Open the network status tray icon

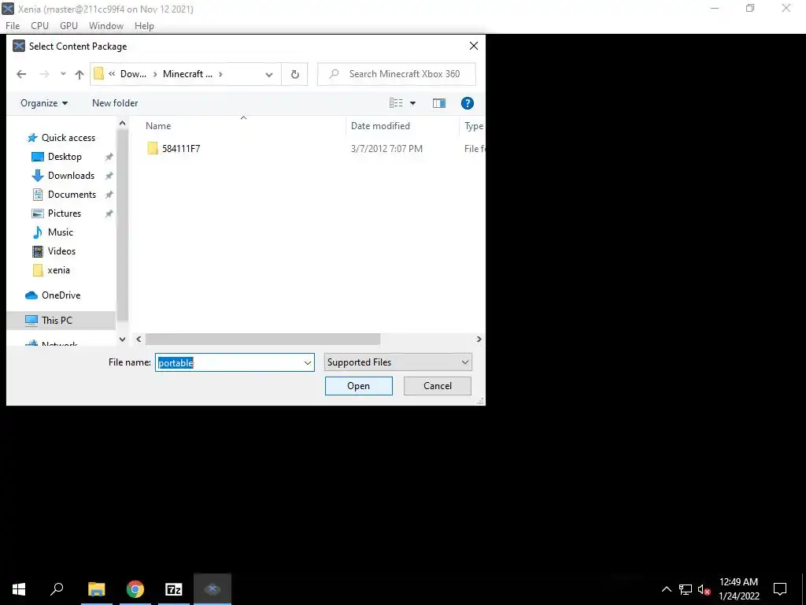[x=686, y=589]
